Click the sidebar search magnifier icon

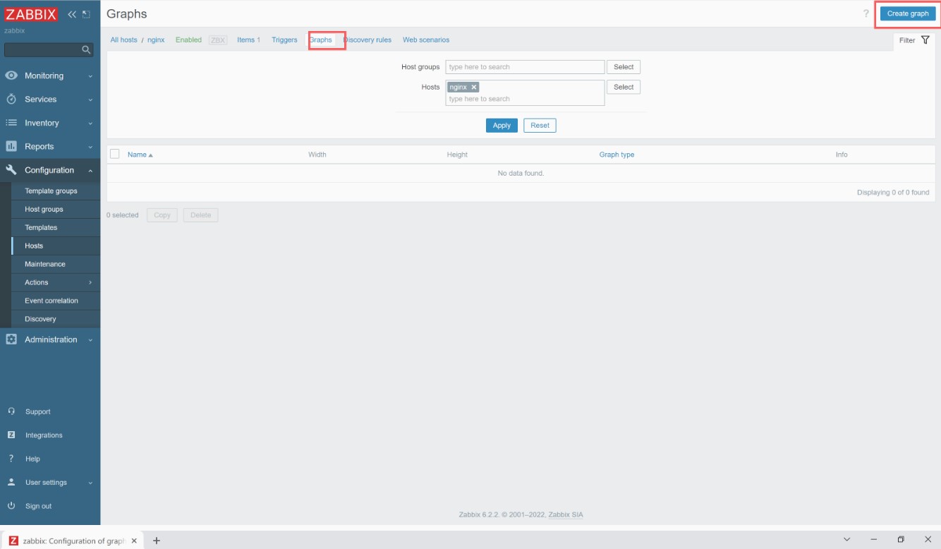[x=86, y=49]
